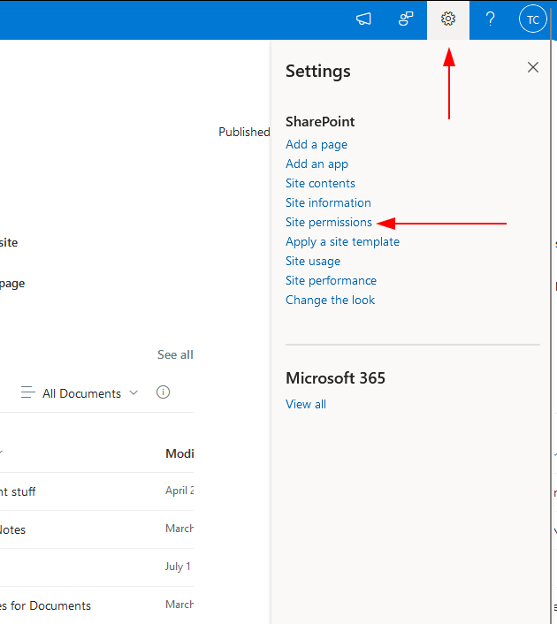Click the July 1 date cell
The image size is (557, 624).
(x=178, y=567)
